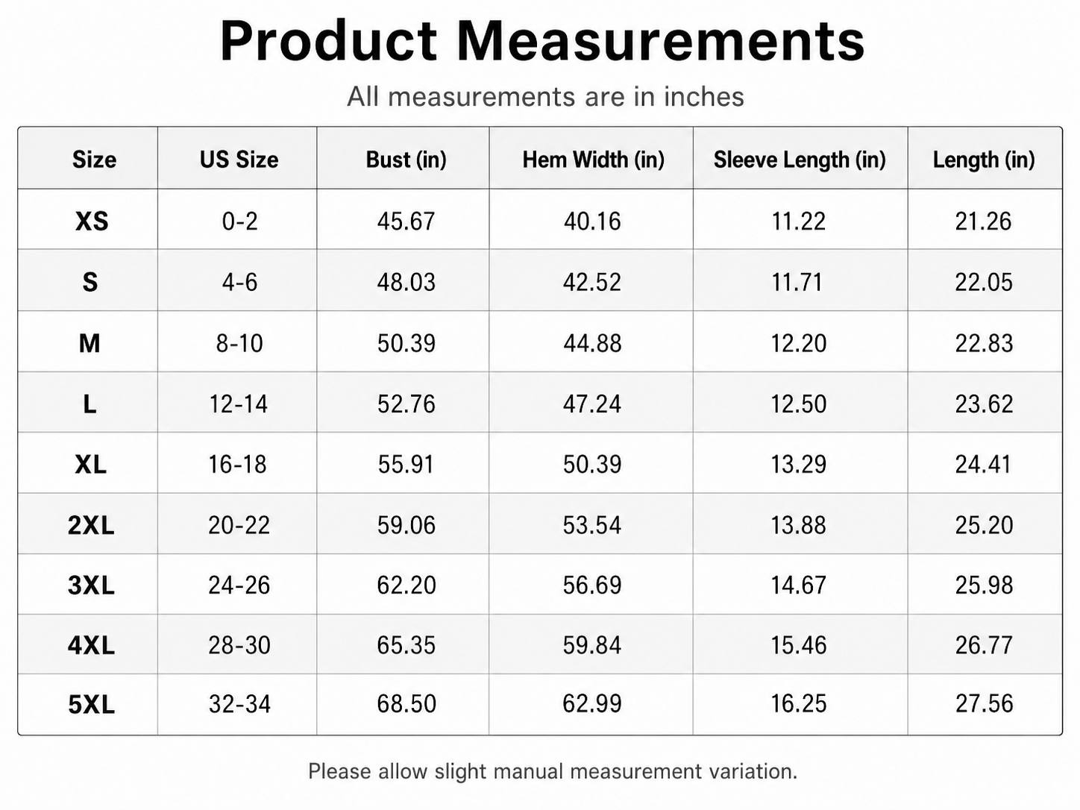The height and width of the screenshot is (810, 1080).
Task: Select the 2XL size label
Action: coord(91,526)
